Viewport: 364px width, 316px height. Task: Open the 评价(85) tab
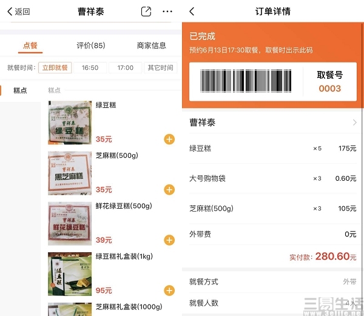[x=91, y=45]
